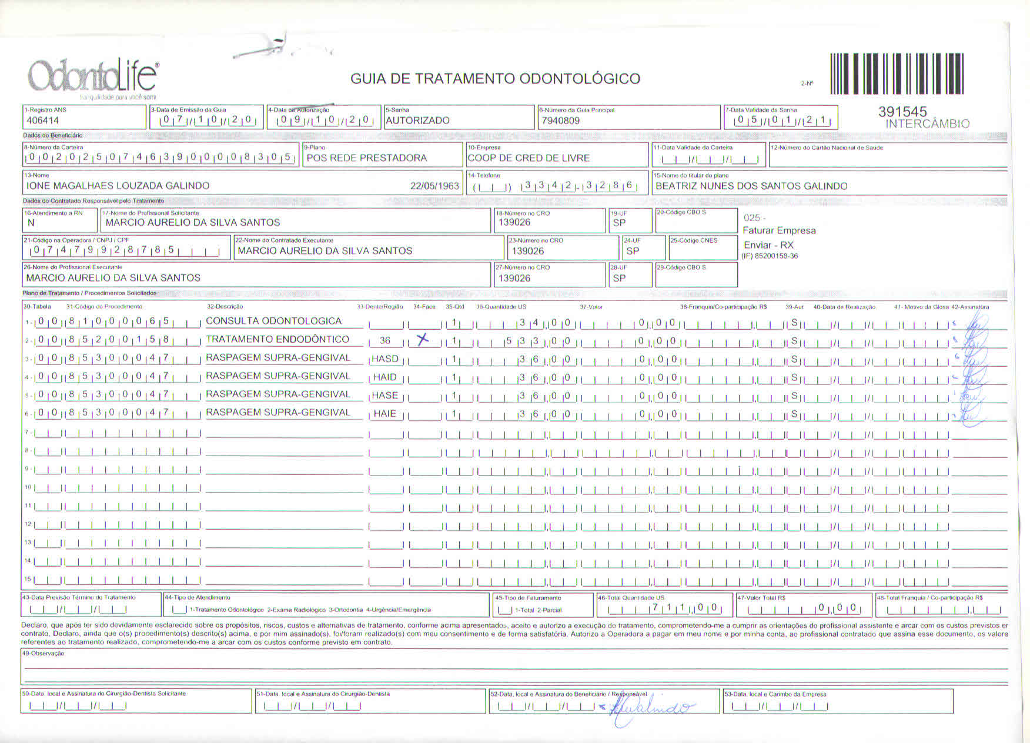
Task: Select Quantidade US 34,00 on the consulta row
Action: (544, 323)
